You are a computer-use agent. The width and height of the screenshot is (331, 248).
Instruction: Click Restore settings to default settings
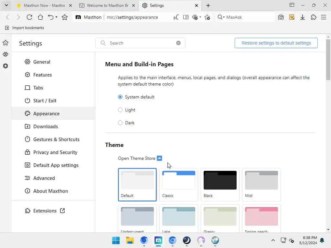point(276,43)
